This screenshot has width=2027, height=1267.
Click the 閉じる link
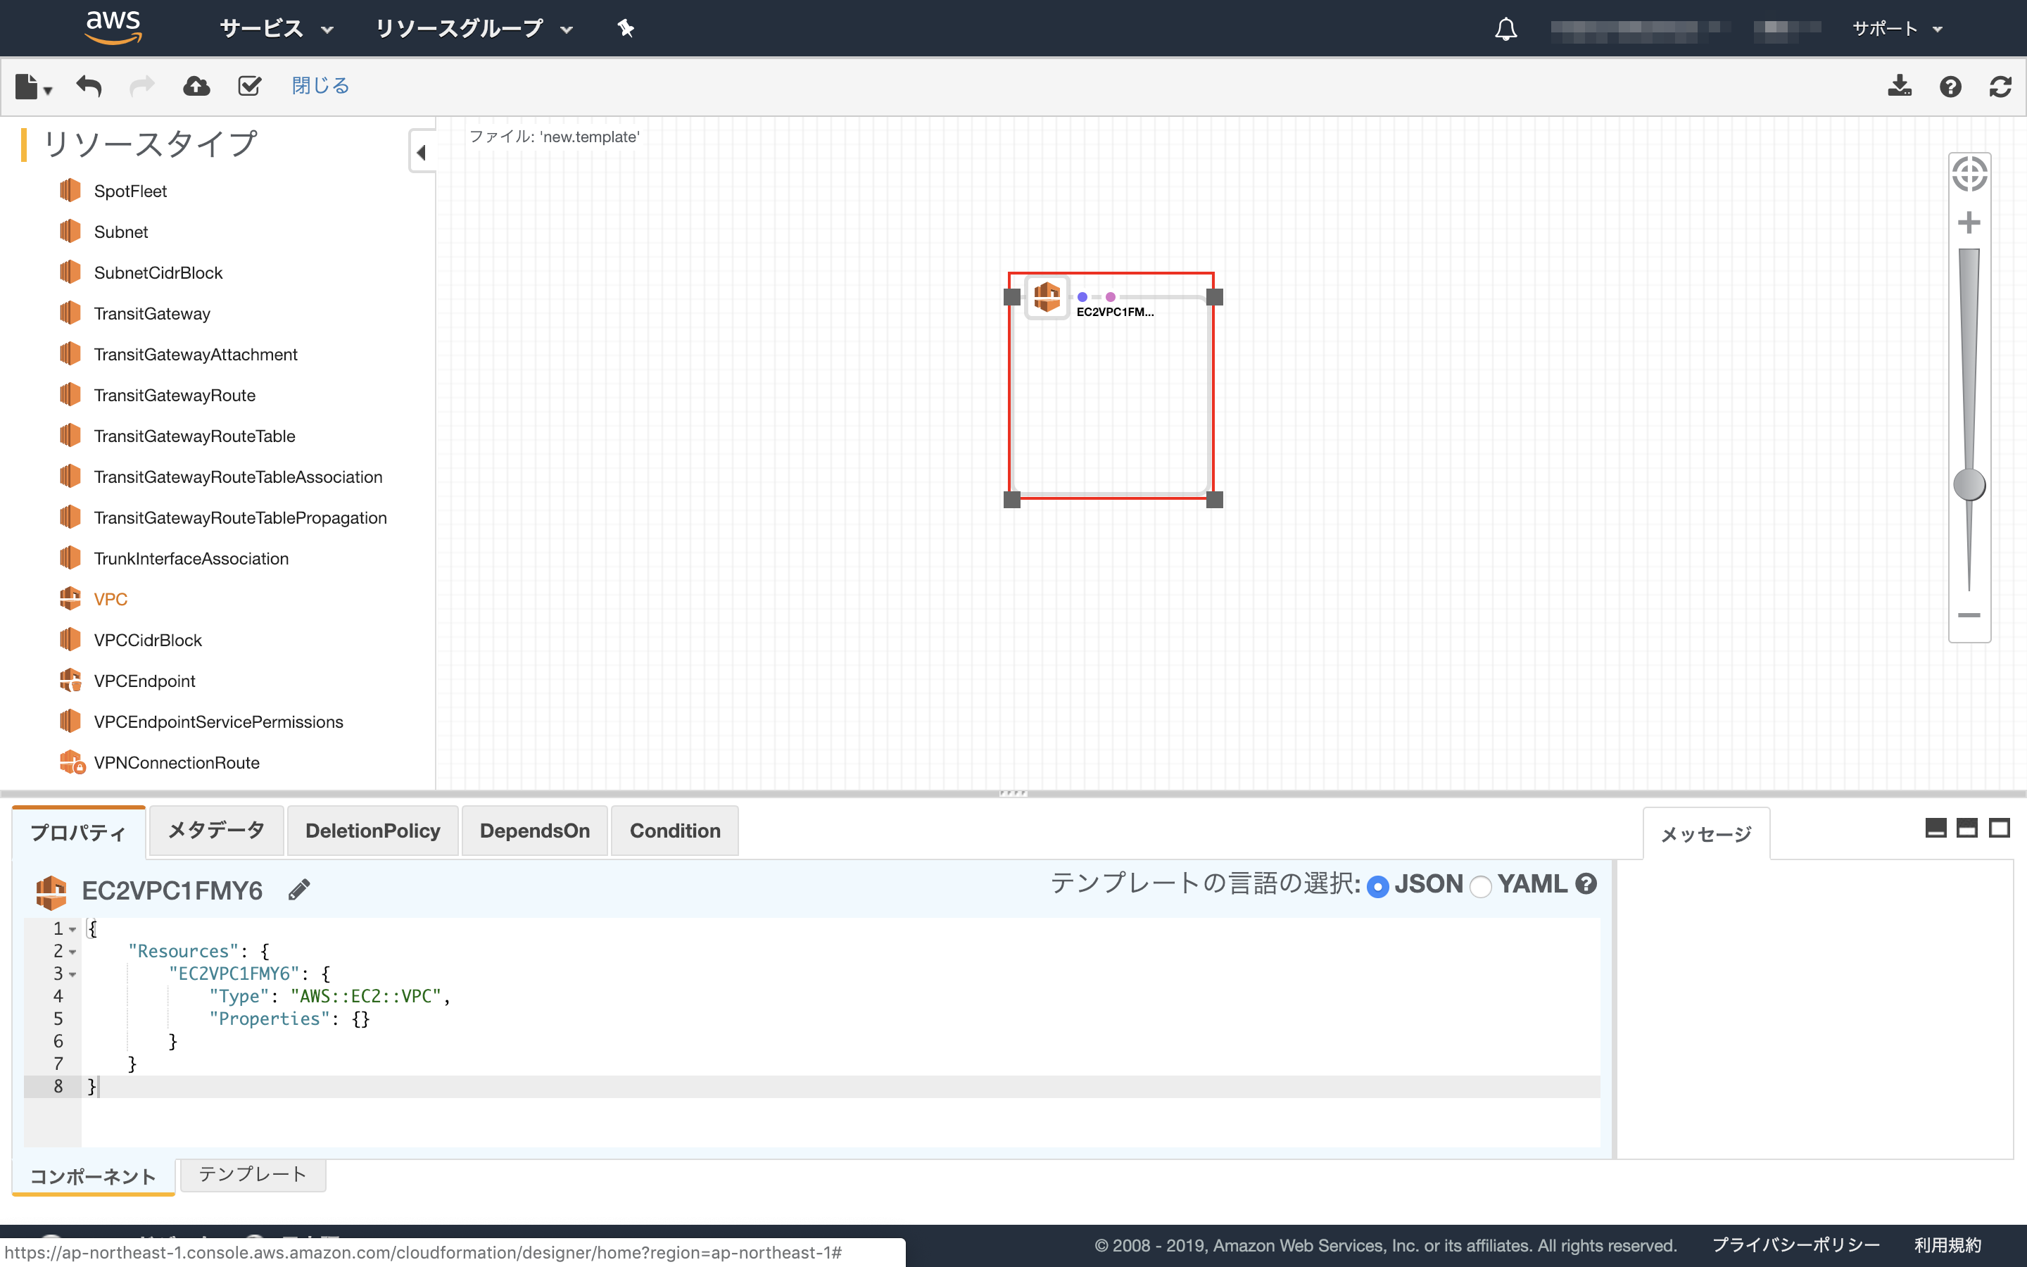[320, 85]
